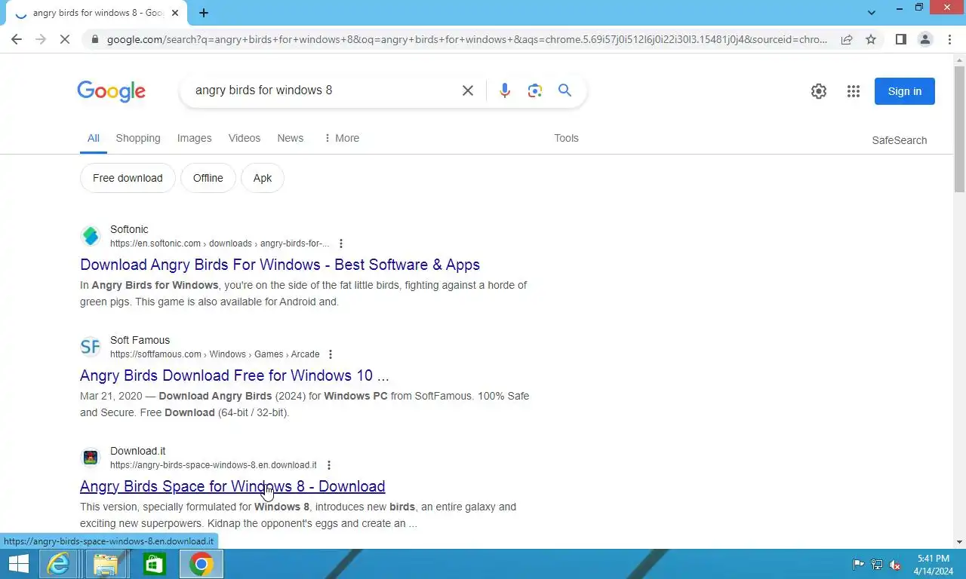This screenshot has width=966, height=579.
Task: Open options for Download.it result
Action: pyautogui.click(x=328, y=465)
